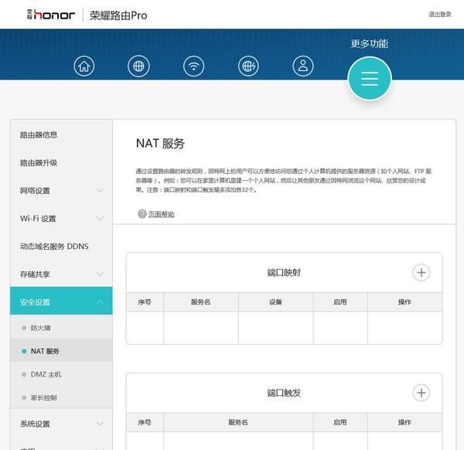Click 操作 column header in 端口触发 table
The width and height of the screenshot is (464, 450).
point(404,422)
